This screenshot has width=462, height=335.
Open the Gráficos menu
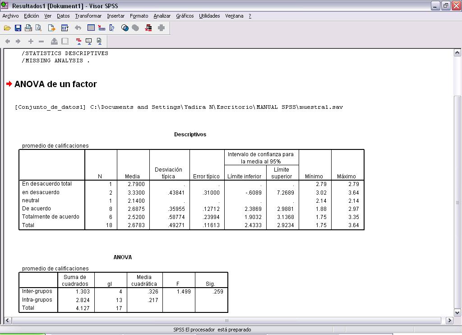click(185, 16)
